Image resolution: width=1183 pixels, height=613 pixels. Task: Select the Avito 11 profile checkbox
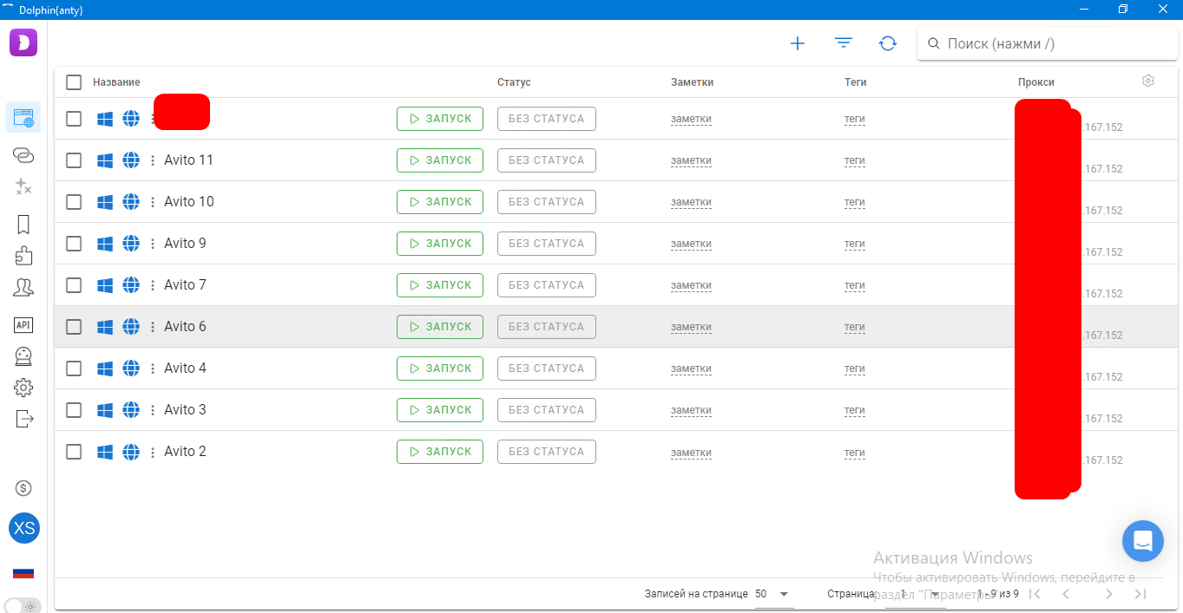[74, 160]
